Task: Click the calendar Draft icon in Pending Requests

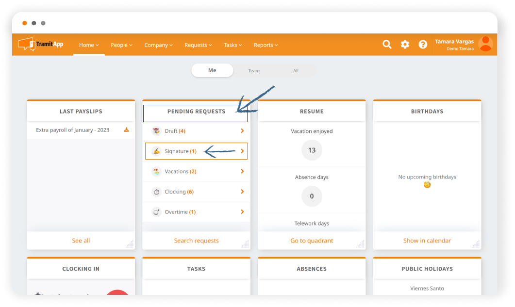Action: pyautogui.click(x=156, y=130)
